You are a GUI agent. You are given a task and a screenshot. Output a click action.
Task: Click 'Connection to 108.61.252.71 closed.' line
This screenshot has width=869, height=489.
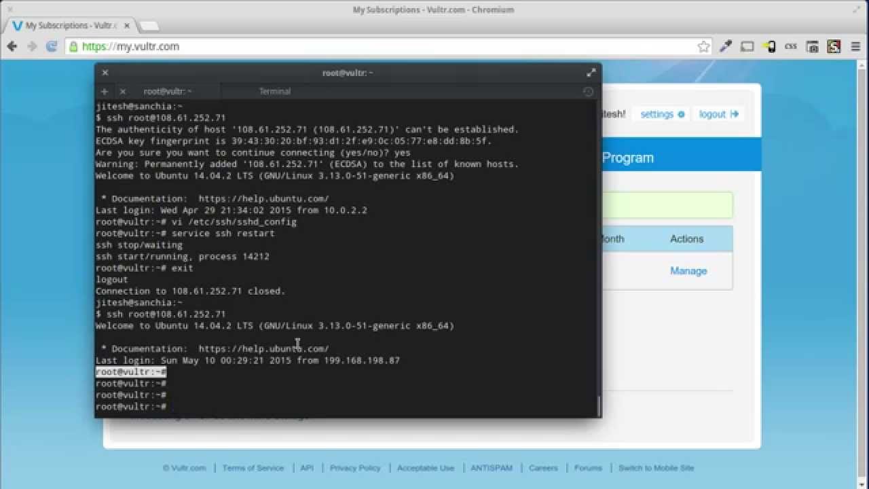[191, 291]
